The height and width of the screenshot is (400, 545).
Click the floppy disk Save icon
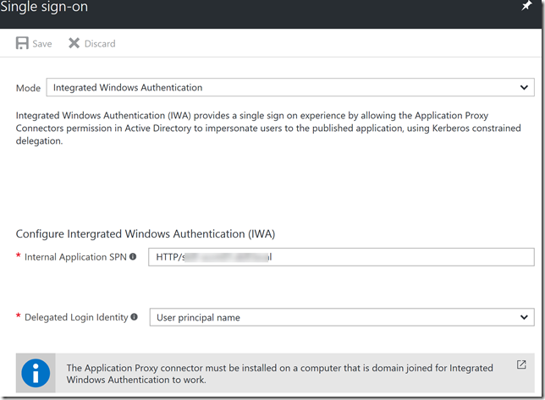click(x=22, y=43)
